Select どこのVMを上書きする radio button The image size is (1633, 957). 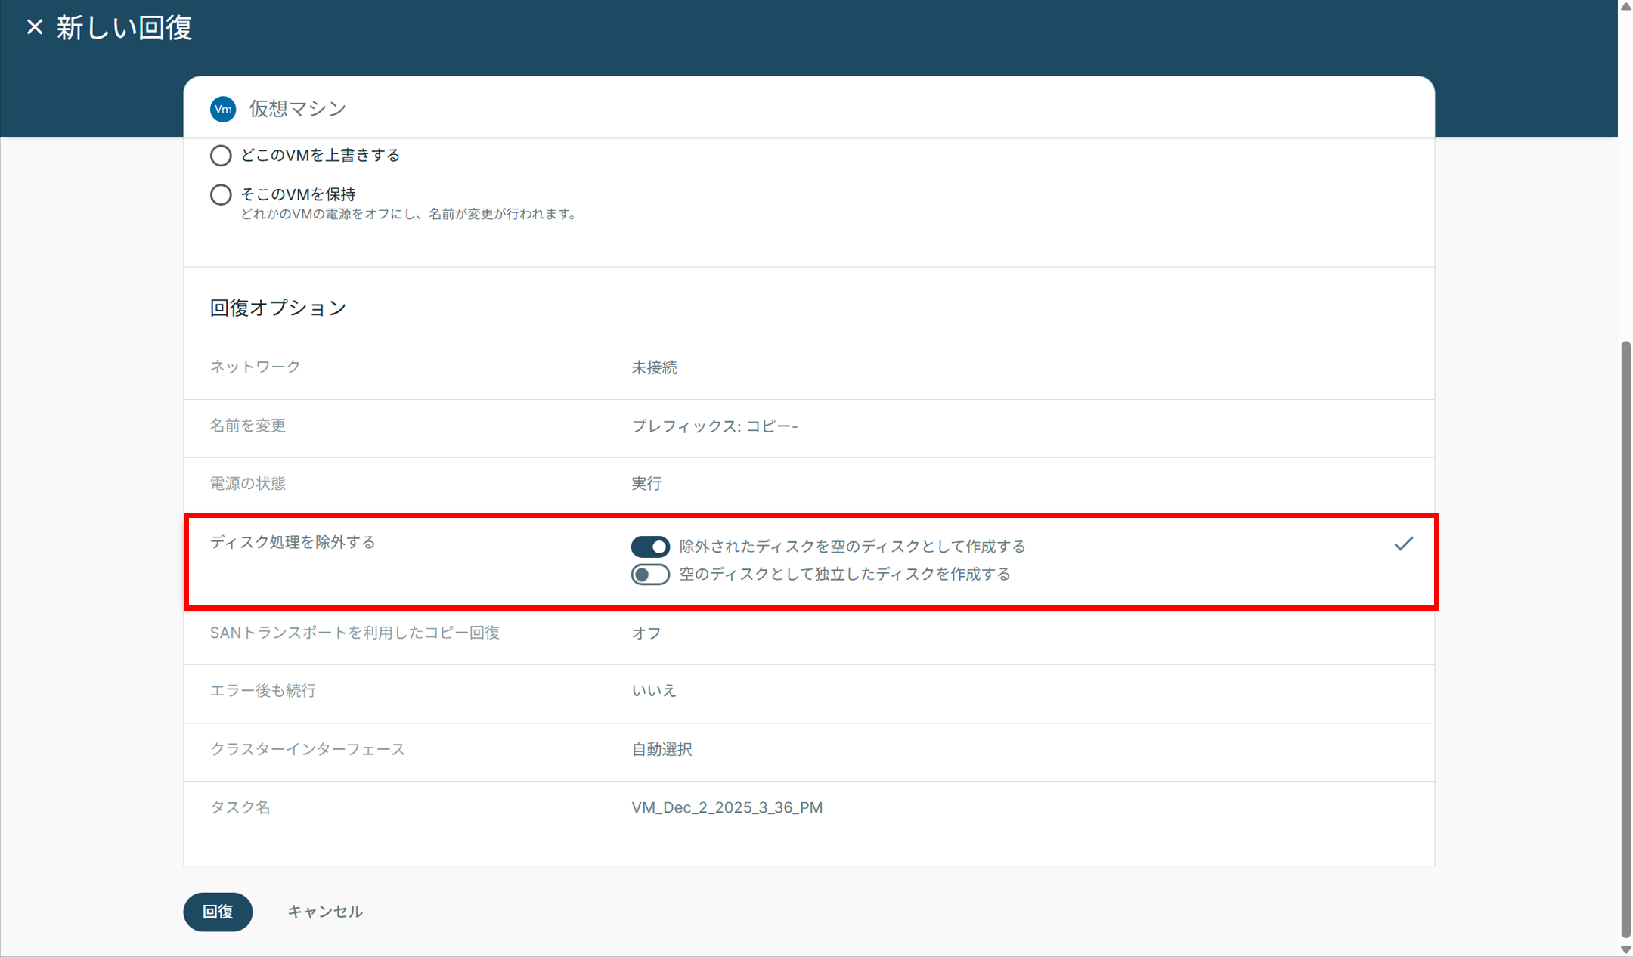221,156
